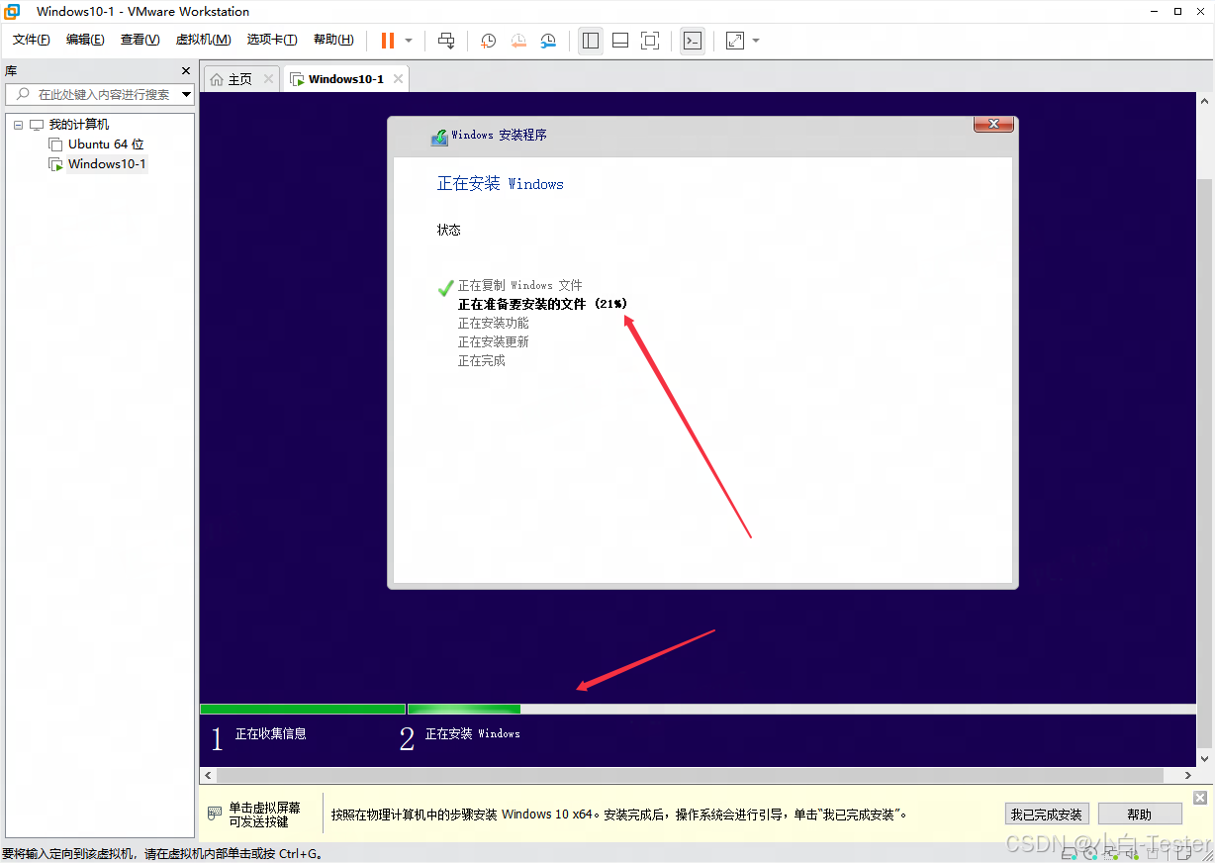This screenshot has height=863, width=1215.
Task: Click step 2 正在安装 Windows label
Action: point(472,734)
